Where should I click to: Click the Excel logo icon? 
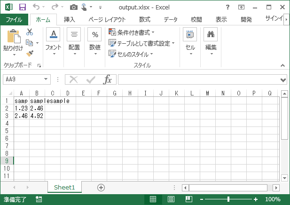[9, 7]
